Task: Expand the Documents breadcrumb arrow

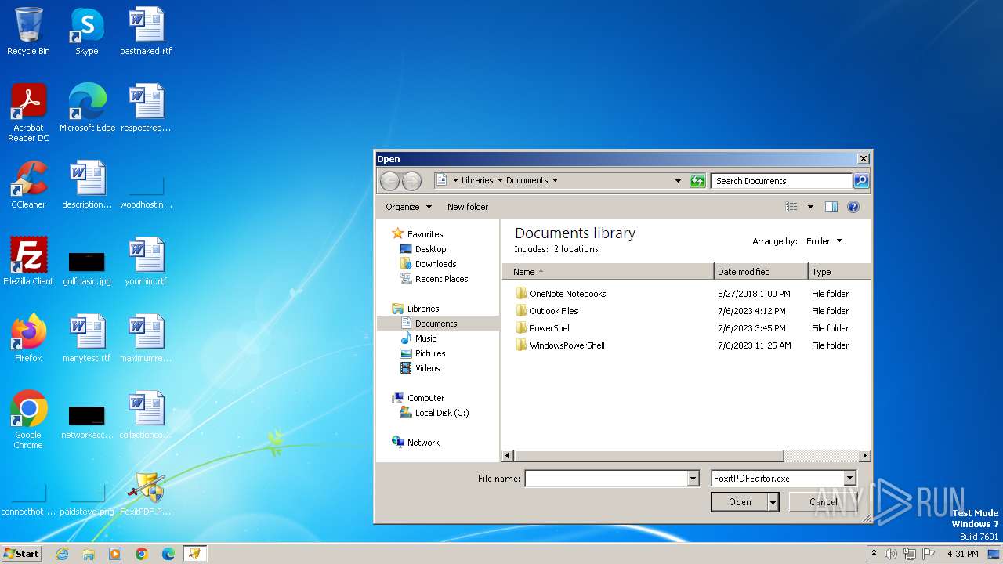Action: point(555,181)
